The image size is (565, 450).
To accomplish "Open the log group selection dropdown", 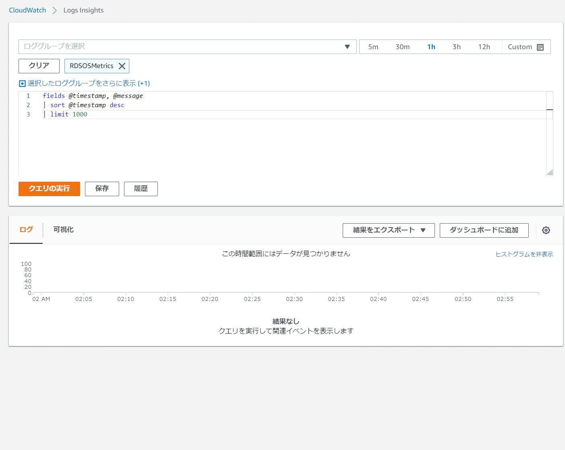I will 188,47.
